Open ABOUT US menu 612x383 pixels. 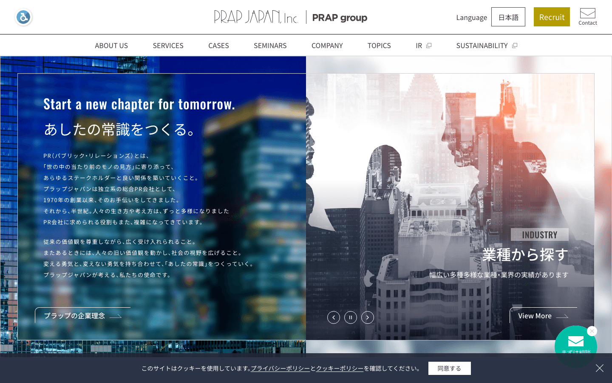click(111, 46)
